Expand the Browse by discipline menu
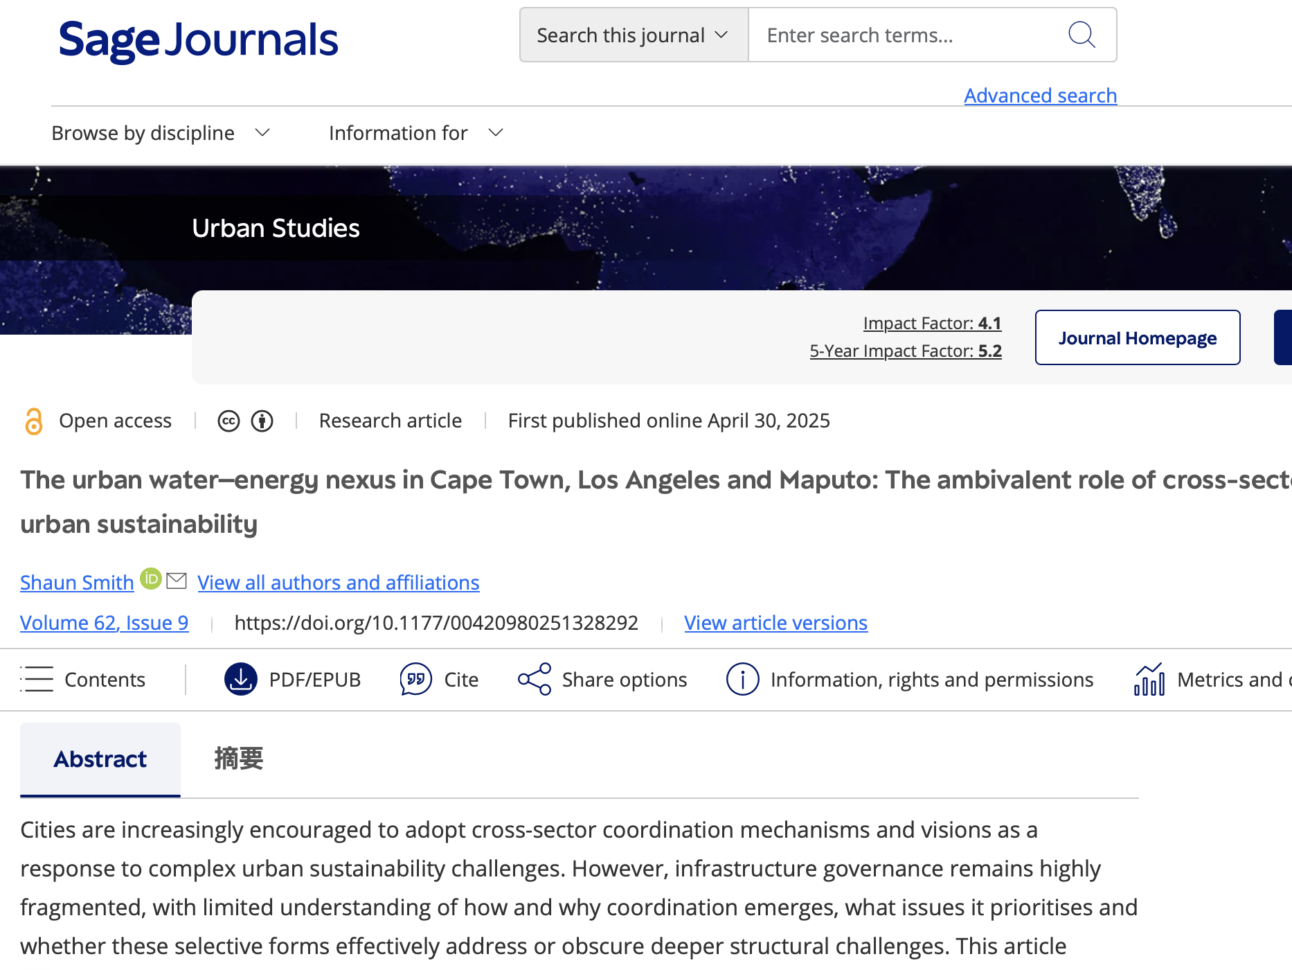 [x=161, y=133]
